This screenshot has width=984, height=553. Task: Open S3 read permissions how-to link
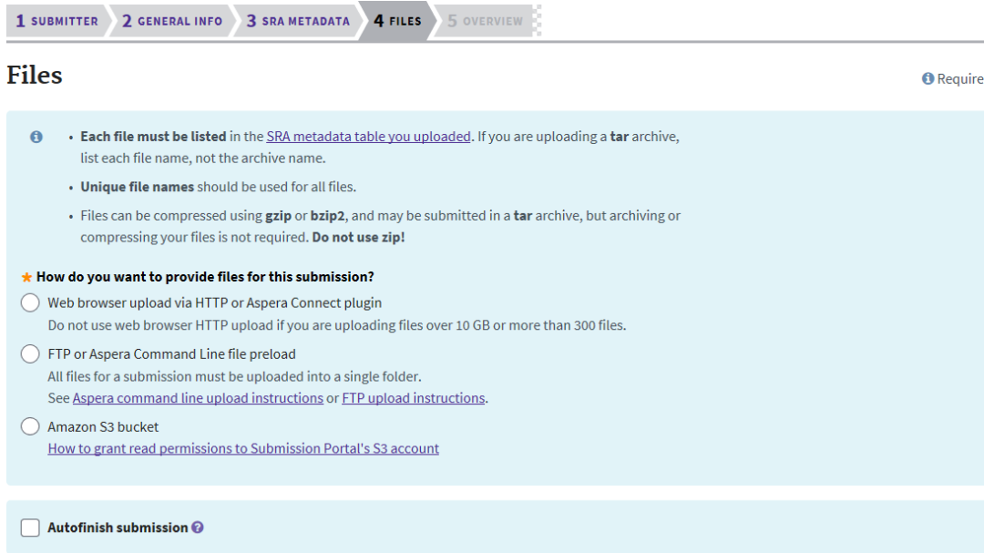coord(243,448)
